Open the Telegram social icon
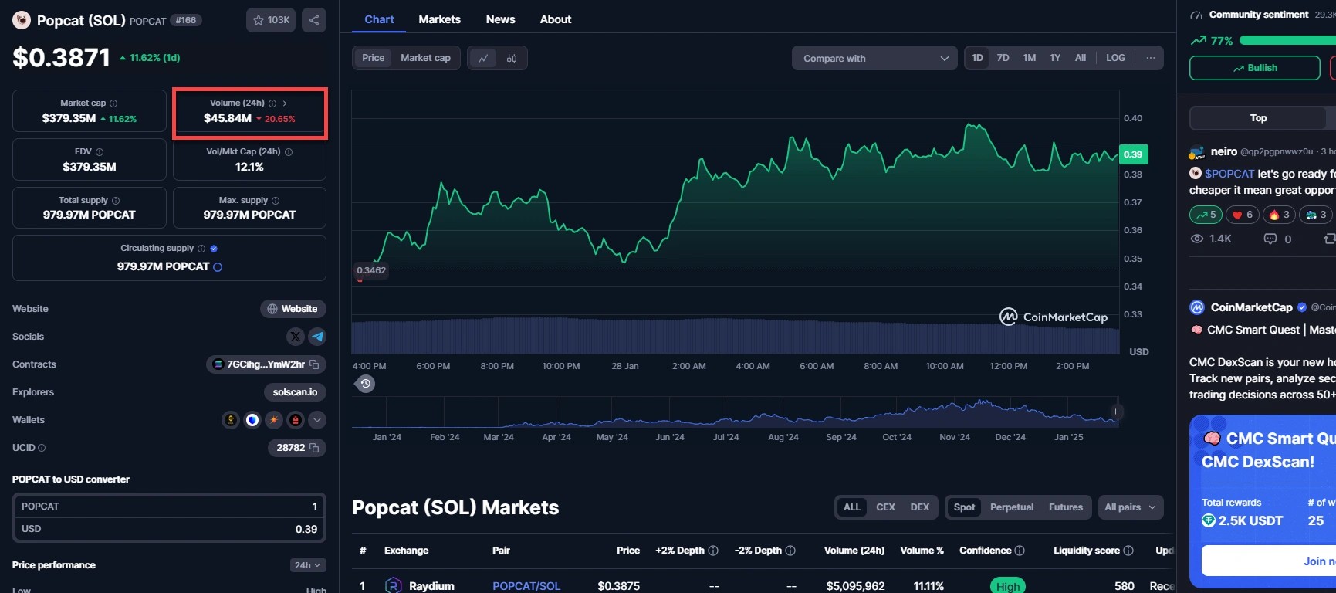This screenshot has width=1336, height=593. point(317,337)
